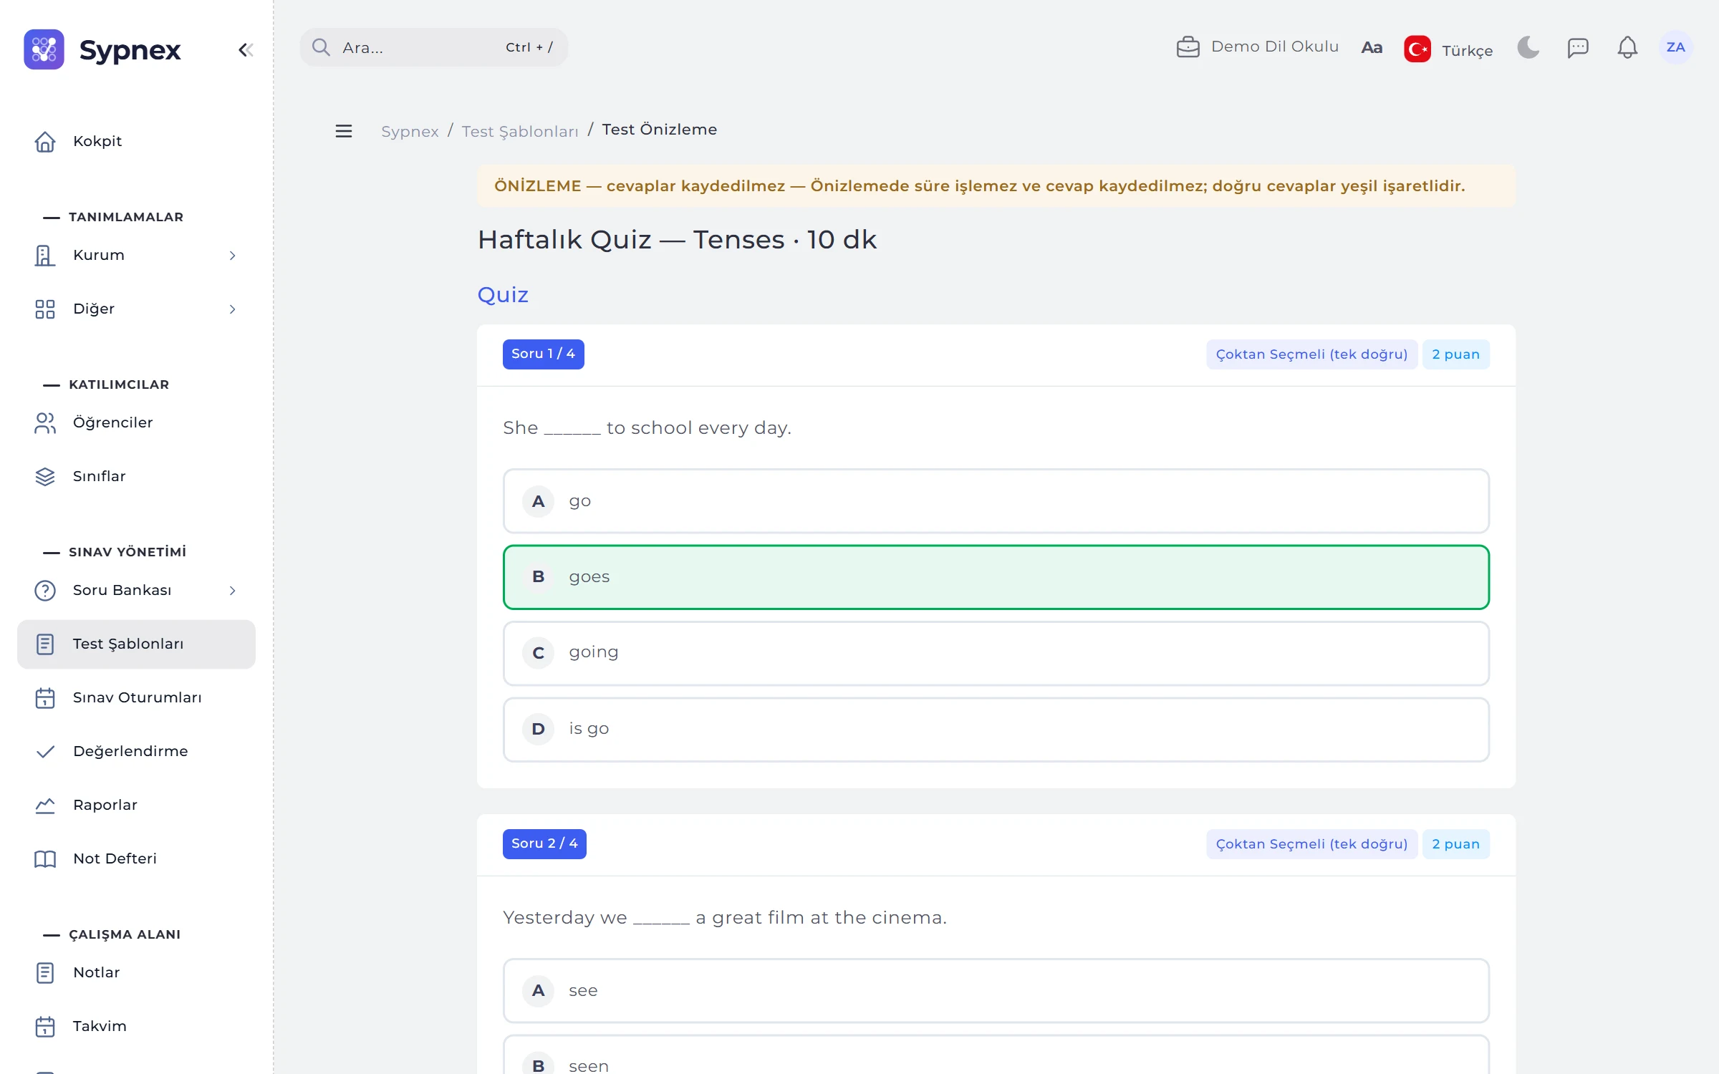Expand the Soru Bankası menu chevron
This screenshot has height=1074, width=1719.
232,591
